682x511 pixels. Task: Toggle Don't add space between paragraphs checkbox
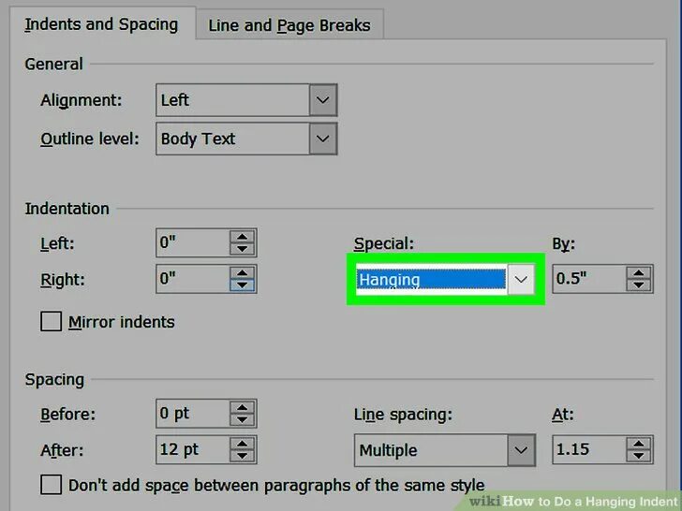(52, 485)
